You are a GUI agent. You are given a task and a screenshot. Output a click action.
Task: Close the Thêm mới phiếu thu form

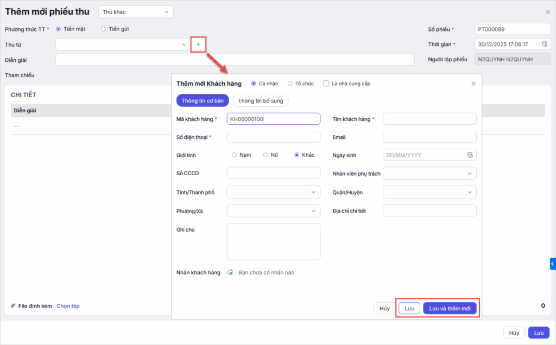pos(547,11)
